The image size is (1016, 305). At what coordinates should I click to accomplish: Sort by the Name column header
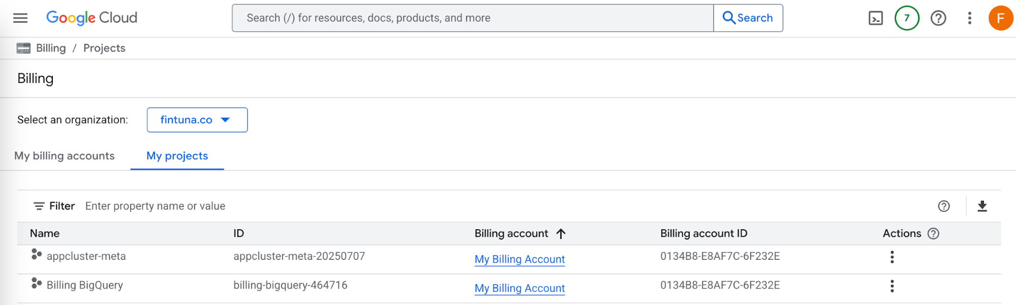45,233
